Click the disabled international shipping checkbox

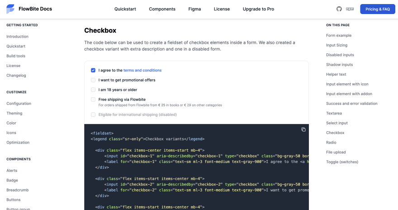coord(93,115)
